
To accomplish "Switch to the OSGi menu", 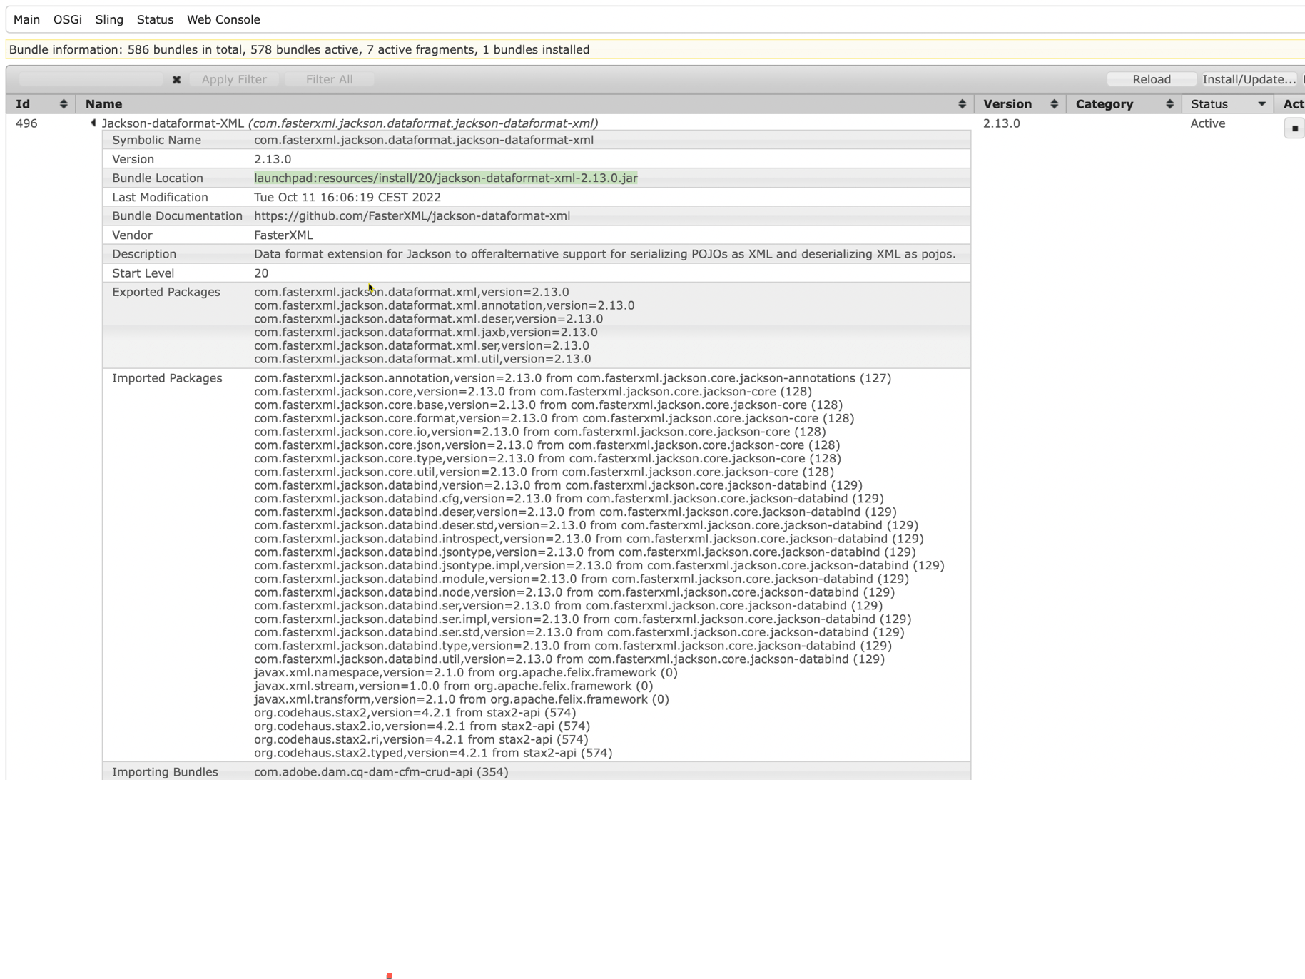I will coord(68,19).
